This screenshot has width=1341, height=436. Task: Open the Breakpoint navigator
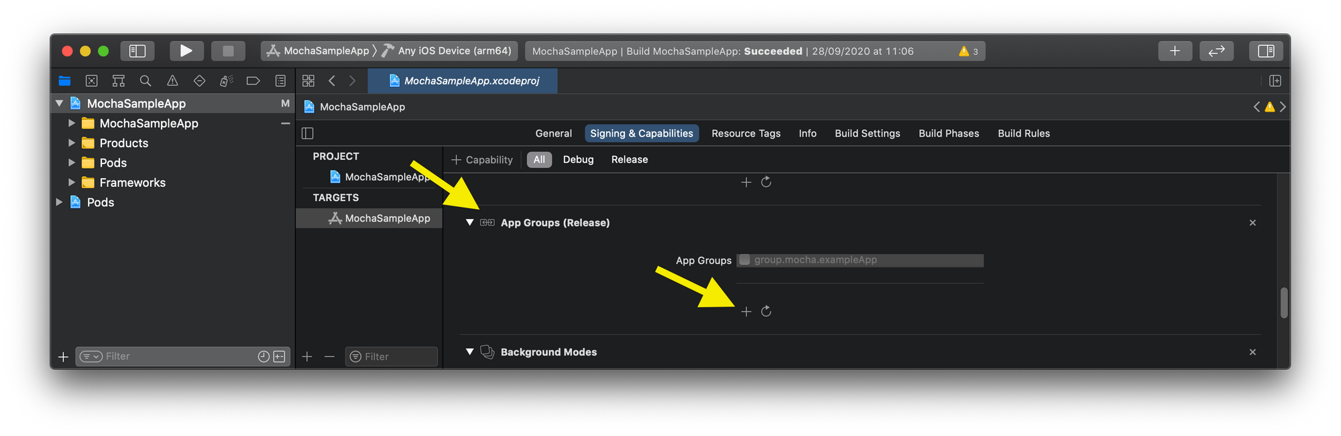pos(253,81)
